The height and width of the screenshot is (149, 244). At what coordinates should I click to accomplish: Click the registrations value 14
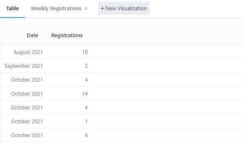[85, 94]
